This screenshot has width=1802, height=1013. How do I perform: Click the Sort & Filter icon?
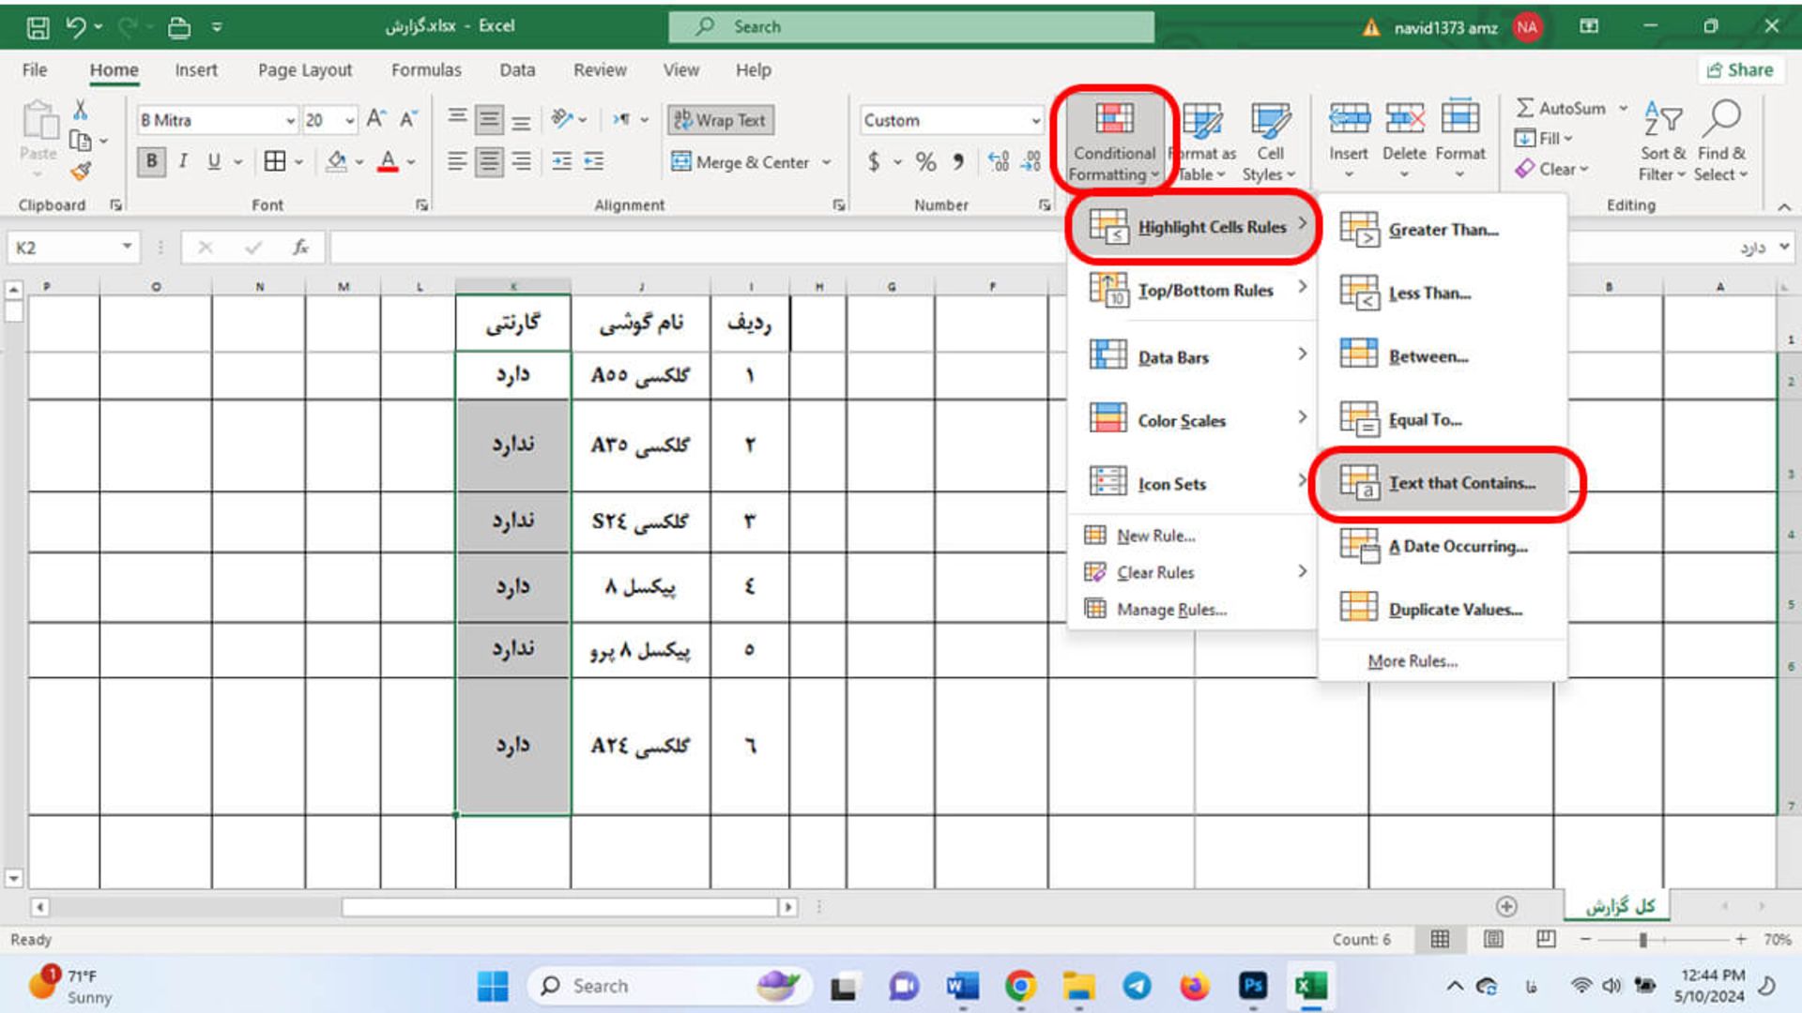click(x=1662, y=119)
